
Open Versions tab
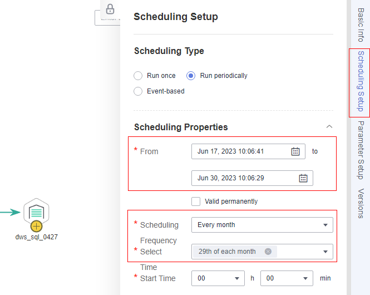click(x=360, y=203)
